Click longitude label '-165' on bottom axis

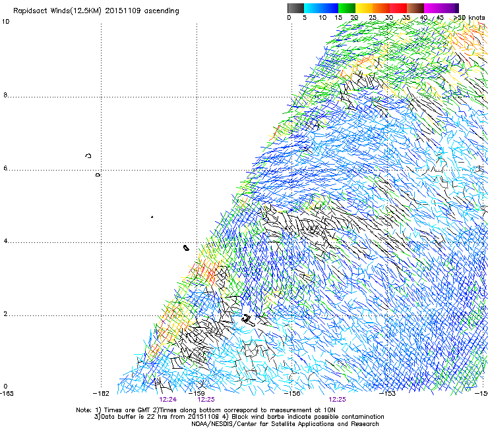point(7,394)
